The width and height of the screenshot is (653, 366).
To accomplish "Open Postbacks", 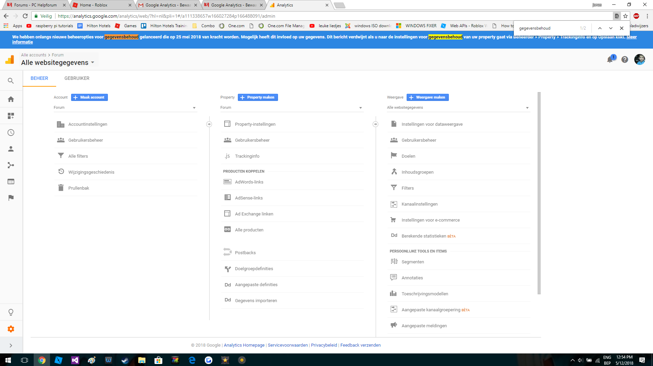I will tap(292, 253).
